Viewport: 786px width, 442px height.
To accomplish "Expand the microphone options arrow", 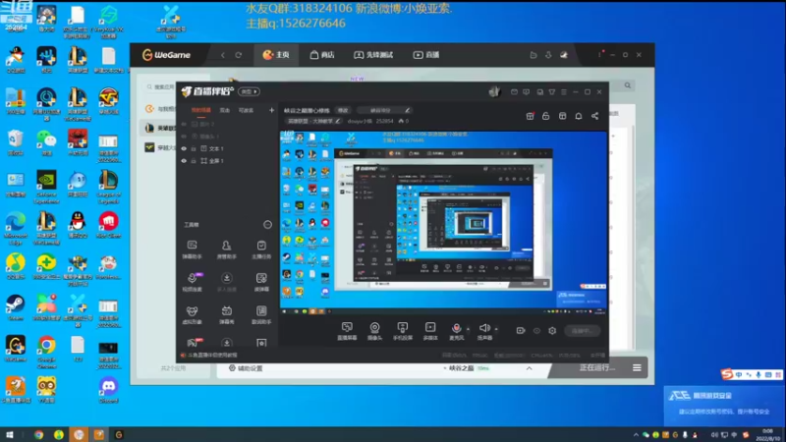I will pyautogui.click(x=469, y=329).
